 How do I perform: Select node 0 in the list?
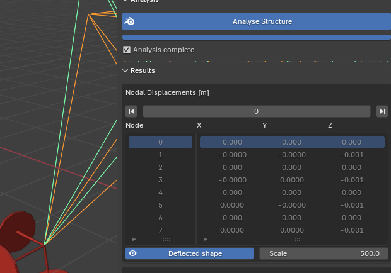tap(161, 142)
